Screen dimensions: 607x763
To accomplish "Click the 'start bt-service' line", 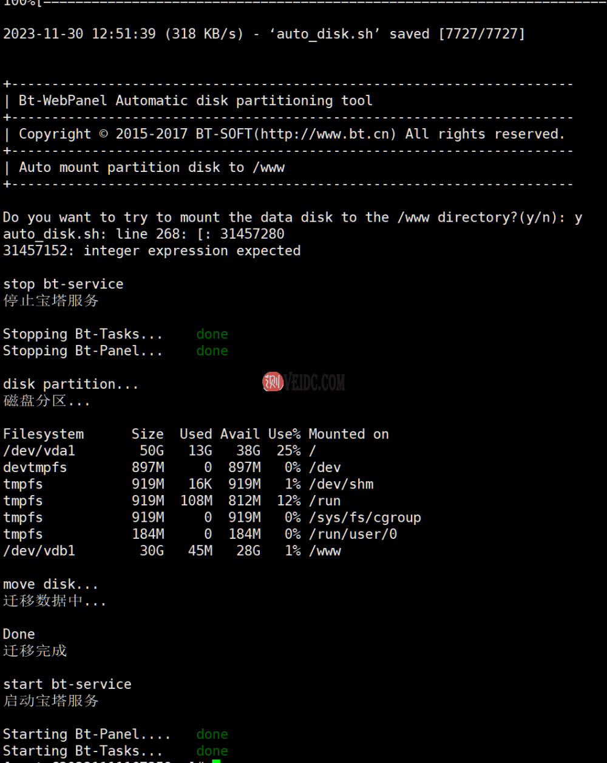I will (67, 684).
